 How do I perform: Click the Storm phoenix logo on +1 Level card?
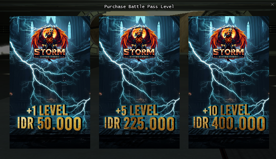[50, 43]
